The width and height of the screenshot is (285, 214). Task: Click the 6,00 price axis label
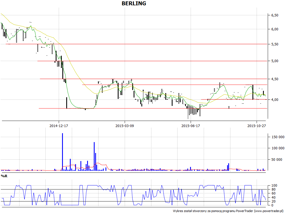(275, 29)
